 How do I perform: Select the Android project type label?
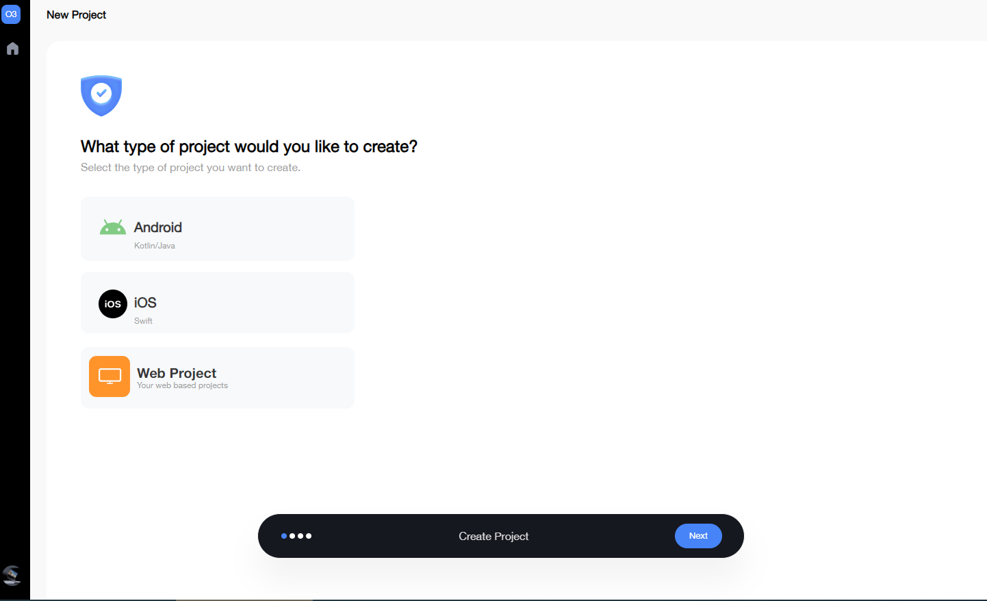[x=158, y=227]
